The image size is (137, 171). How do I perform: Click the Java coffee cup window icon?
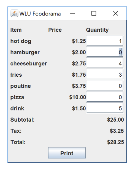(x=14, y=13)
